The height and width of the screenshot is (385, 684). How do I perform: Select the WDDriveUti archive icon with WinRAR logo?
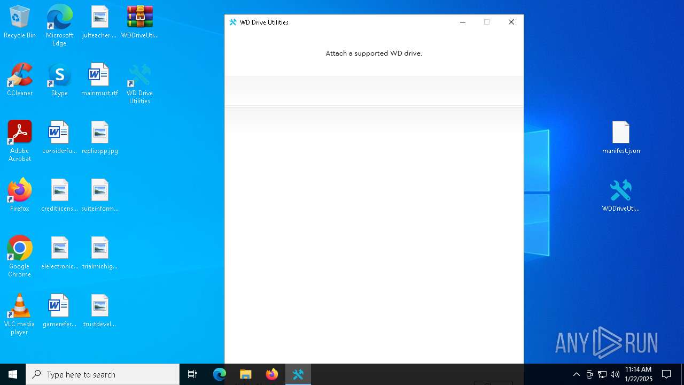pyautogui.click(x=140, y=22)
